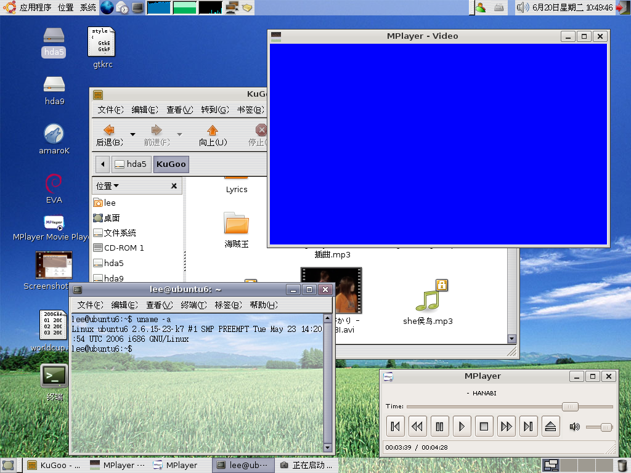
Task: Select hda5 in sidebar places list
Action: 108,263
